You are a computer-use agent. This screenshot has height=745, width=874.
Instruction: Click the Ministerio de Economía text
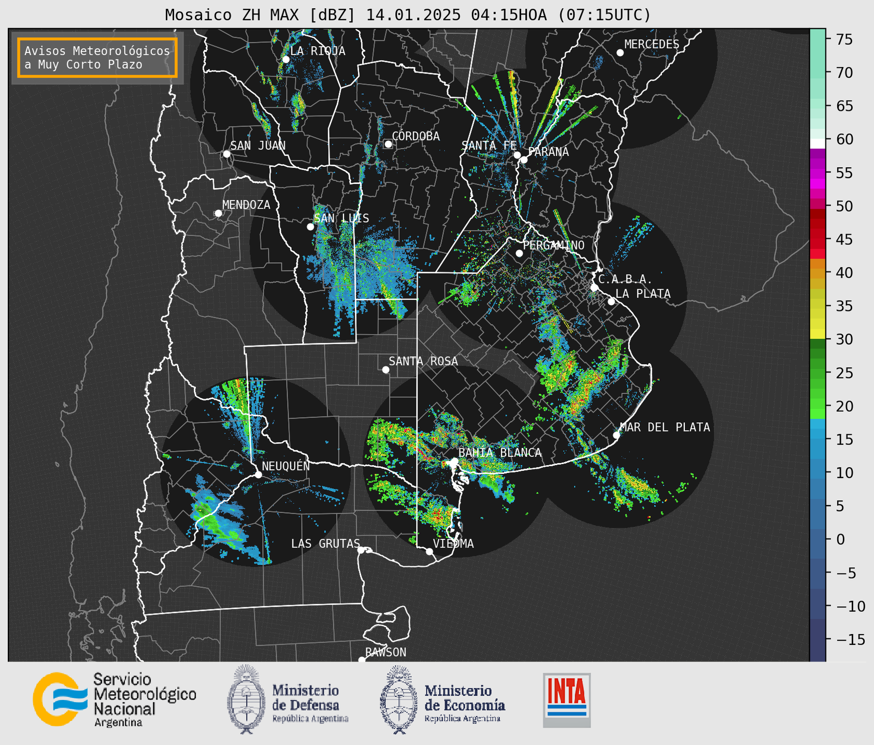coord(464,704)
